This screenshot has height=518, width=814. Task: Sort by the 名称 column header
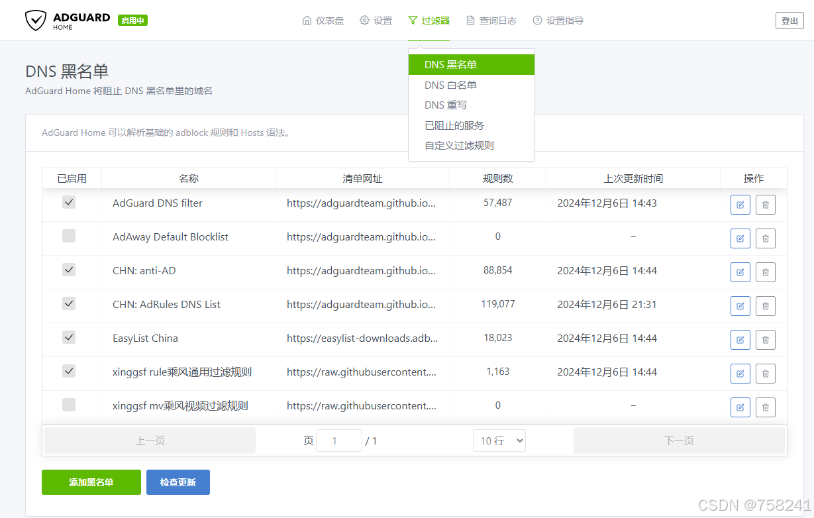click(189, 178)
